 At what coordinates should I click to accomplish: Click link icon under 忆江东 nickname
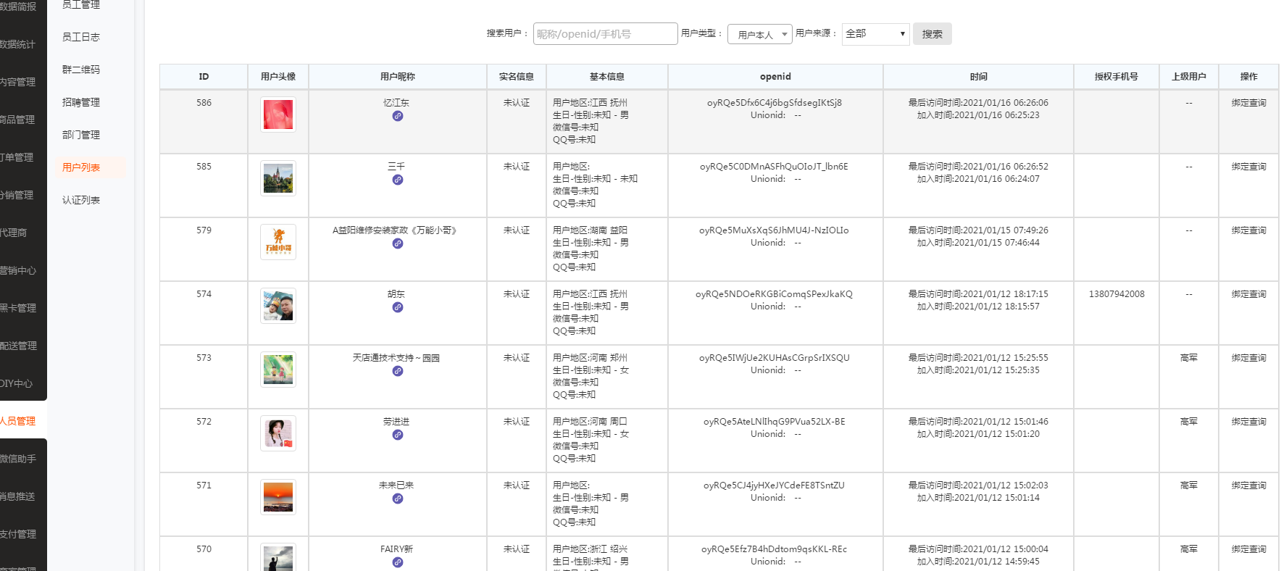(x=398, y=116)
